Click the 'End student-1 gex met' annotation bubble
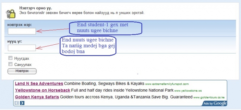Image resolution: width=241 pixels, height=110 pixels. coord(105,28)
